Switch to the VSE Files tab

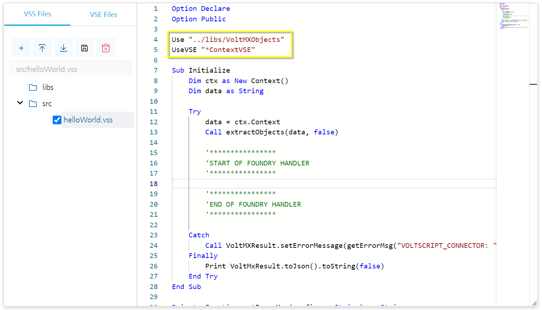tap(104, 14)
